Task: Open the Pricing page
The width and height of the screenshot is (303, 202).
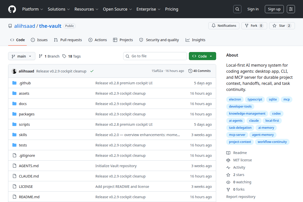Action: pyautogui.click(x=172, y=9)
